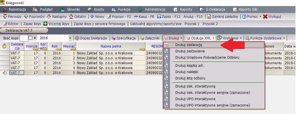Select Drukuj książkę adr.
Viewport: 296px width, 114px height.
(214, 66)
